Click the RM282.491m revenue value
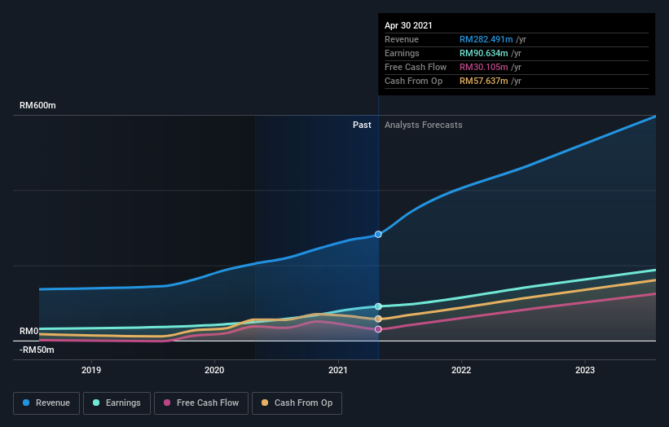Image resolution: width=669 pixels, height=427 pixels. [486, 39]
